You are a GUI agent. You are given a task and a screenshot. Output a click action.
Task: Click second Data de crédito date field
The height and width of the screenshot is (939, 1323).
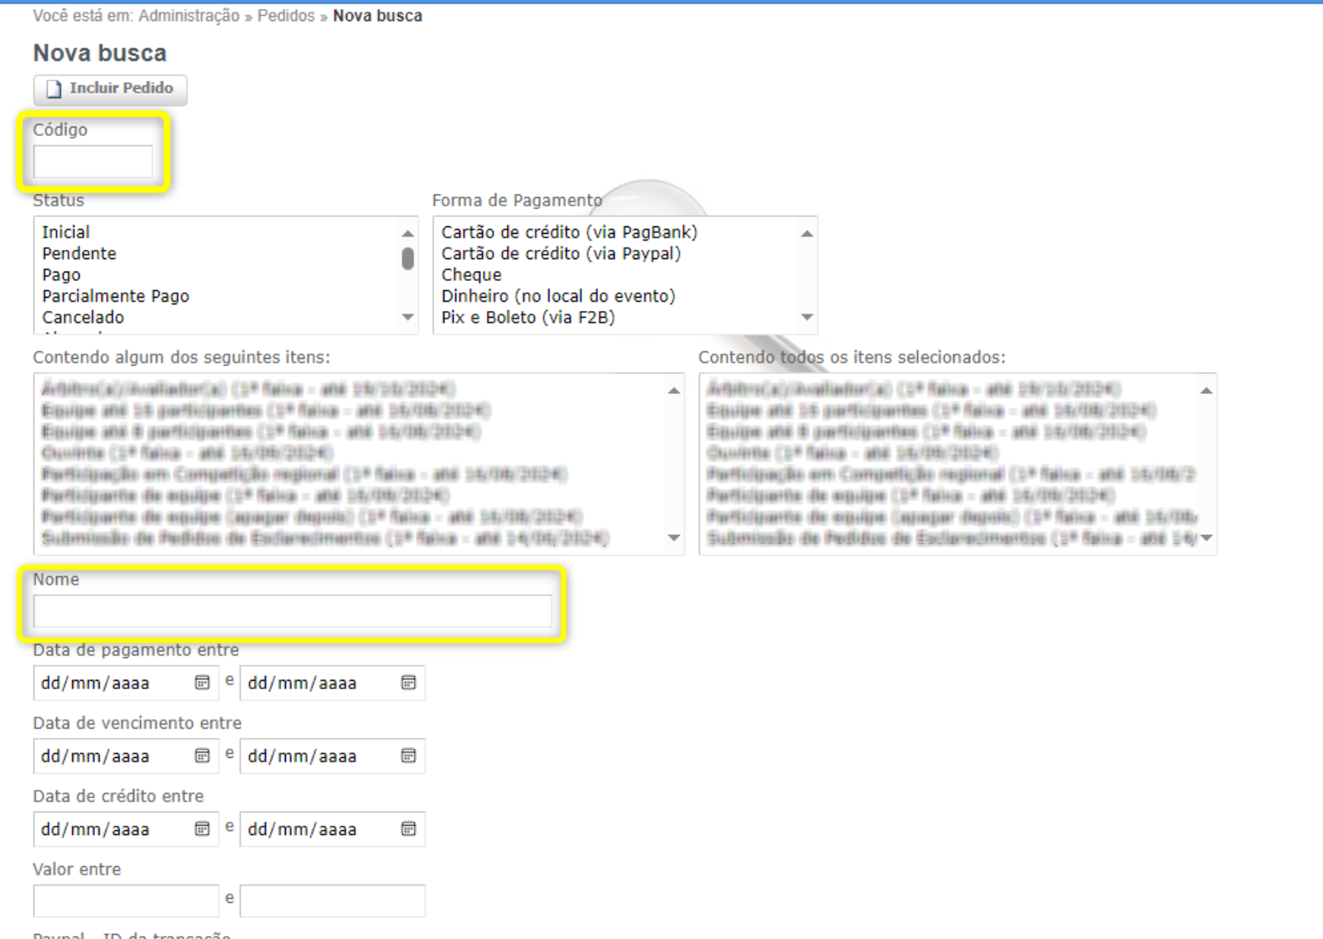(332, 828)
